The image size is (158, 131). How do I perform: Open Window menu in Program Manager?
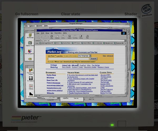(39, 26)
